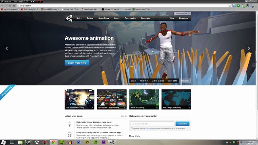Viewport: 258px width, 145px height.
Task: Click the Buy link in the header
Action: click(172, 18)
